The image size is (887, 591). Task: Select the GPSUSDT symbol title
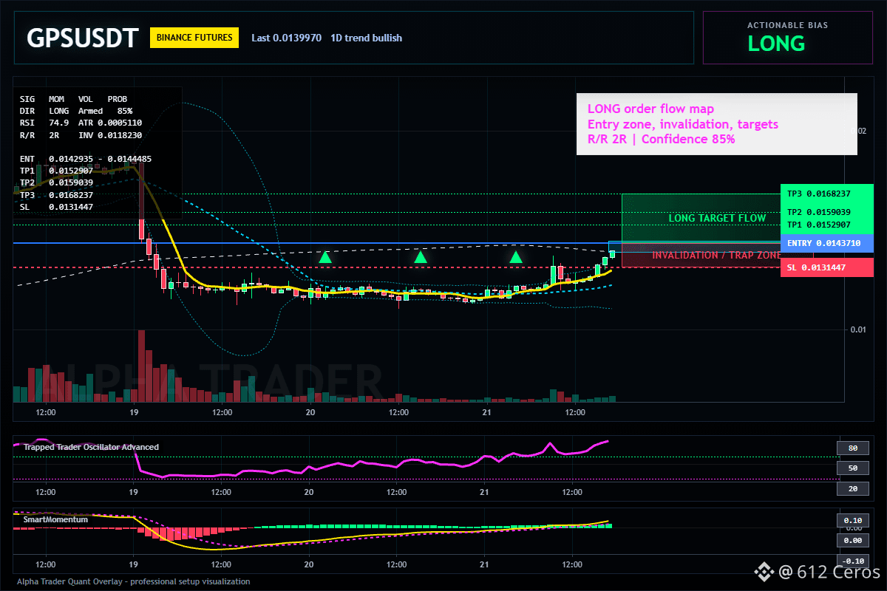pos(82,38)
